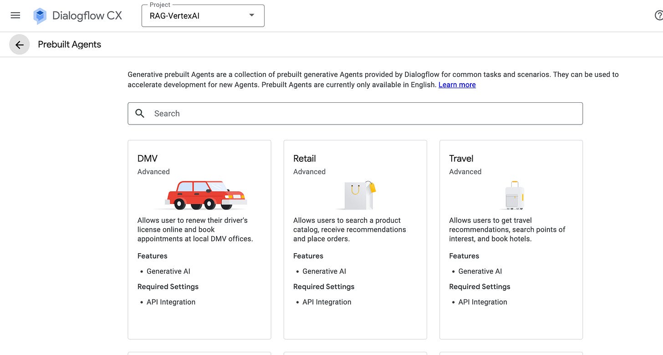Click the Prebuilt Agents page heading
The width and height of the screenshot is (663, 355).
pos(70,45)
